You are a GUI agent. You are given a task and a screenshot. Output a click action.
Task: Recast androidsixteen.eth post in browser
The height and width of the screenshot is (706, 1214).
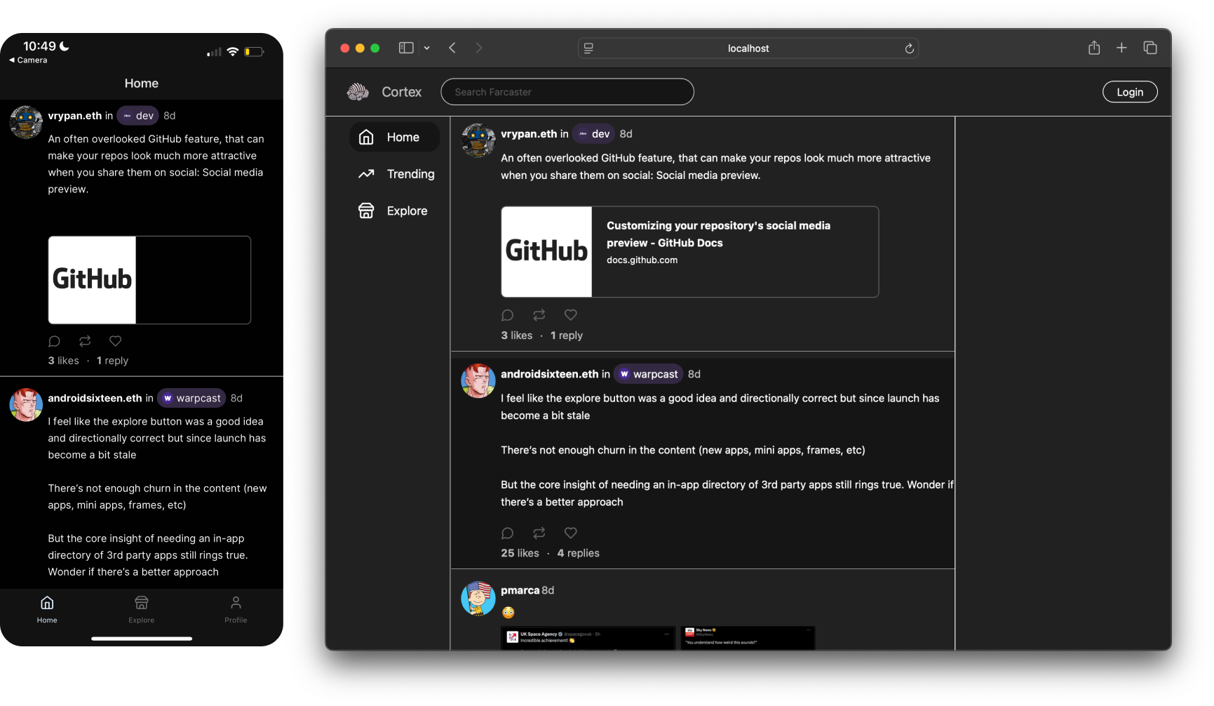tap(539, 533)
